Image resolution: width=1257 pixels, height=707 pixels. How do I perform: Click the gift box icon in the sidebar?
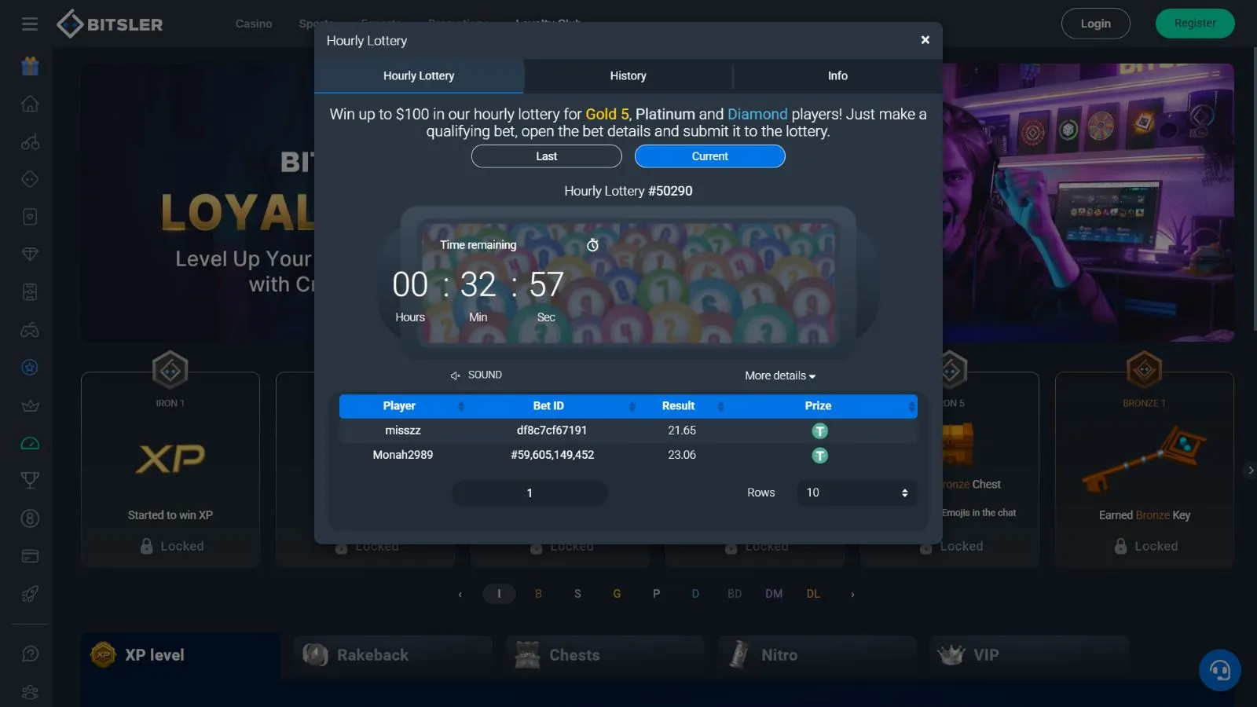(30, 66)
